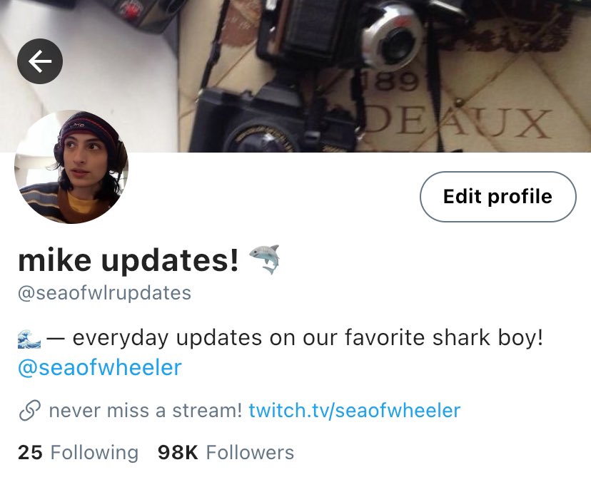Open the profile avatar photo
591x497 pixels.
point(71,167)
